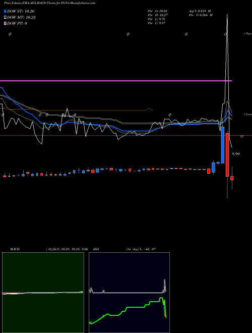This screenshot has height=333, width=252.
Task: Click the tall red candlestick near the right
Action: pyautogui.click(x=227, y=154)
